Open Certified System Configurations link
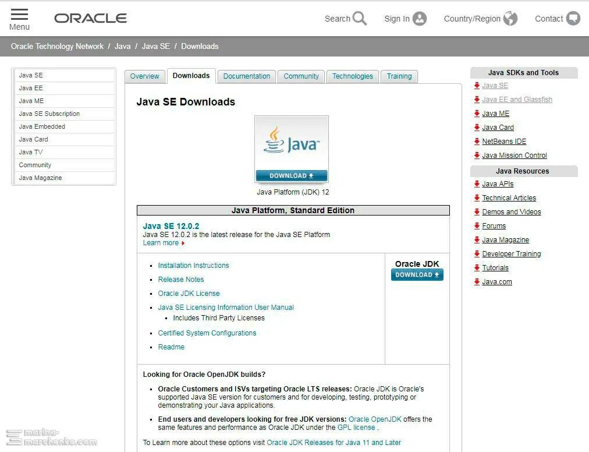Screen dimensions: 589x452 point(207,333)
